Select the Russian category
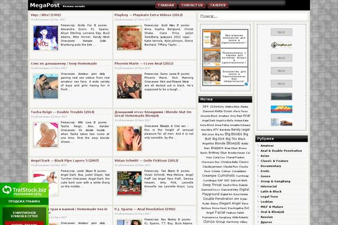Screen dimensions: 338x225 [266, 217]
